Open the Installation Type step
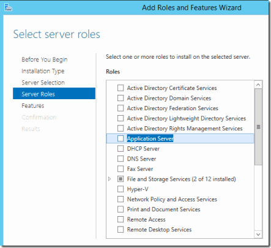 tap(43, 71)
